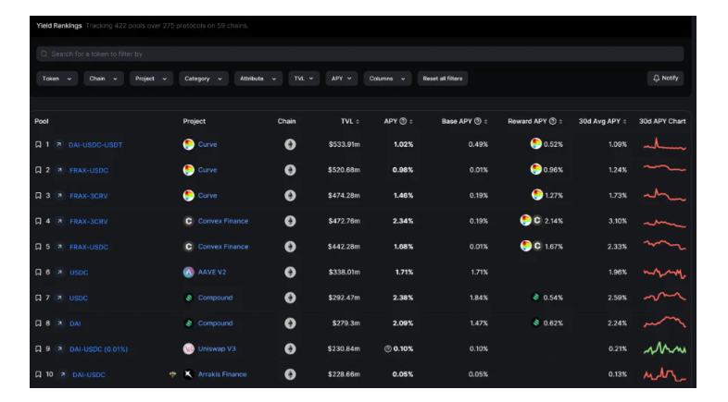Click Base APY help icon
The height and width of the screenshot is (402, 728).
pos(477,121)
